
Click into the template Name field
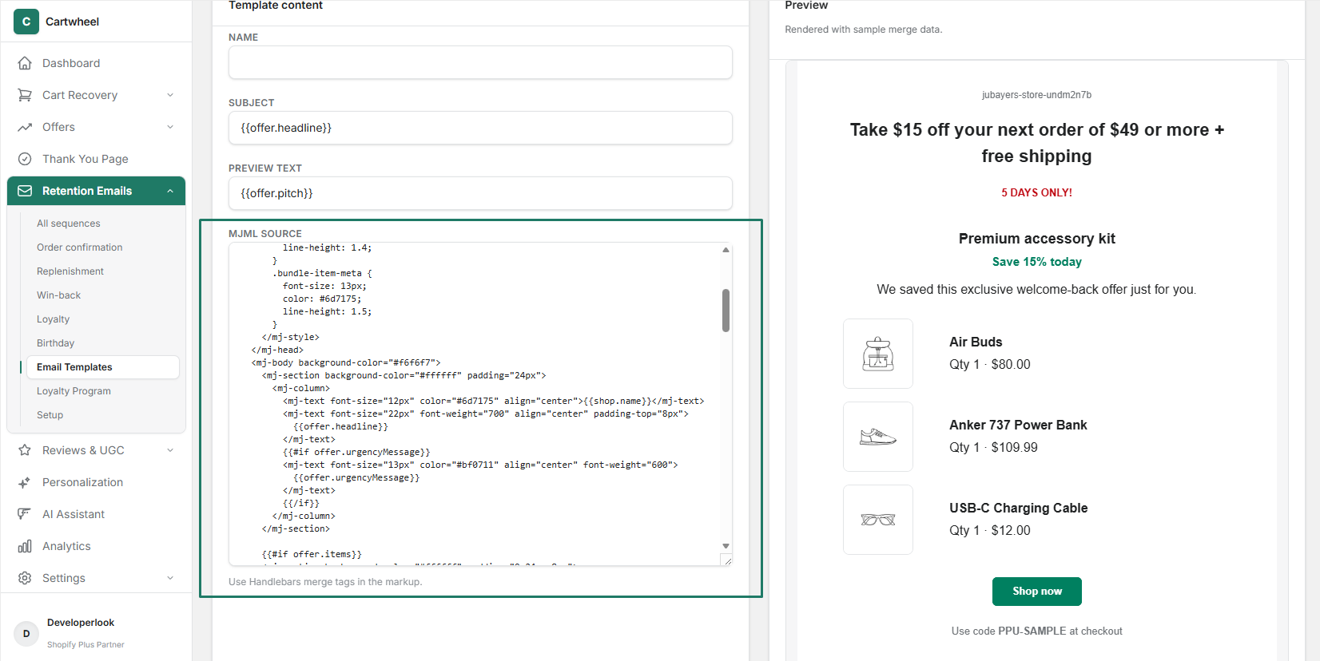click(x=480, y=62)
